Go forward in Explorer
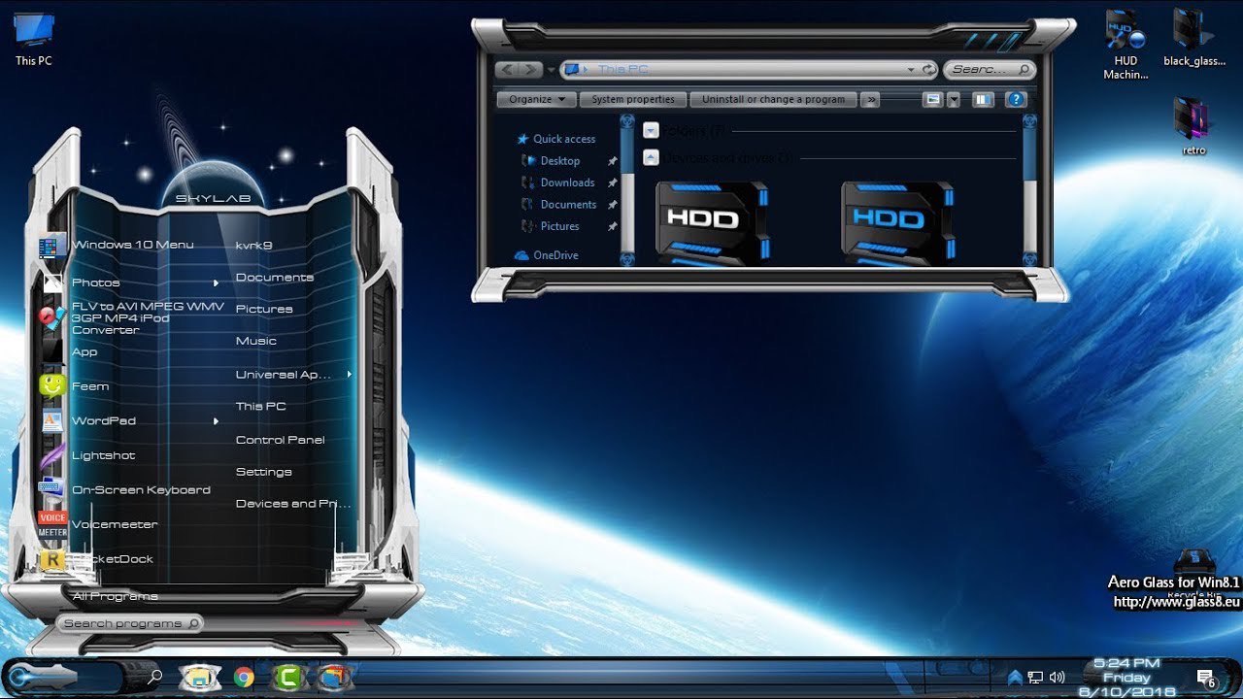The image size is (1243, 699). pos(530,69)
